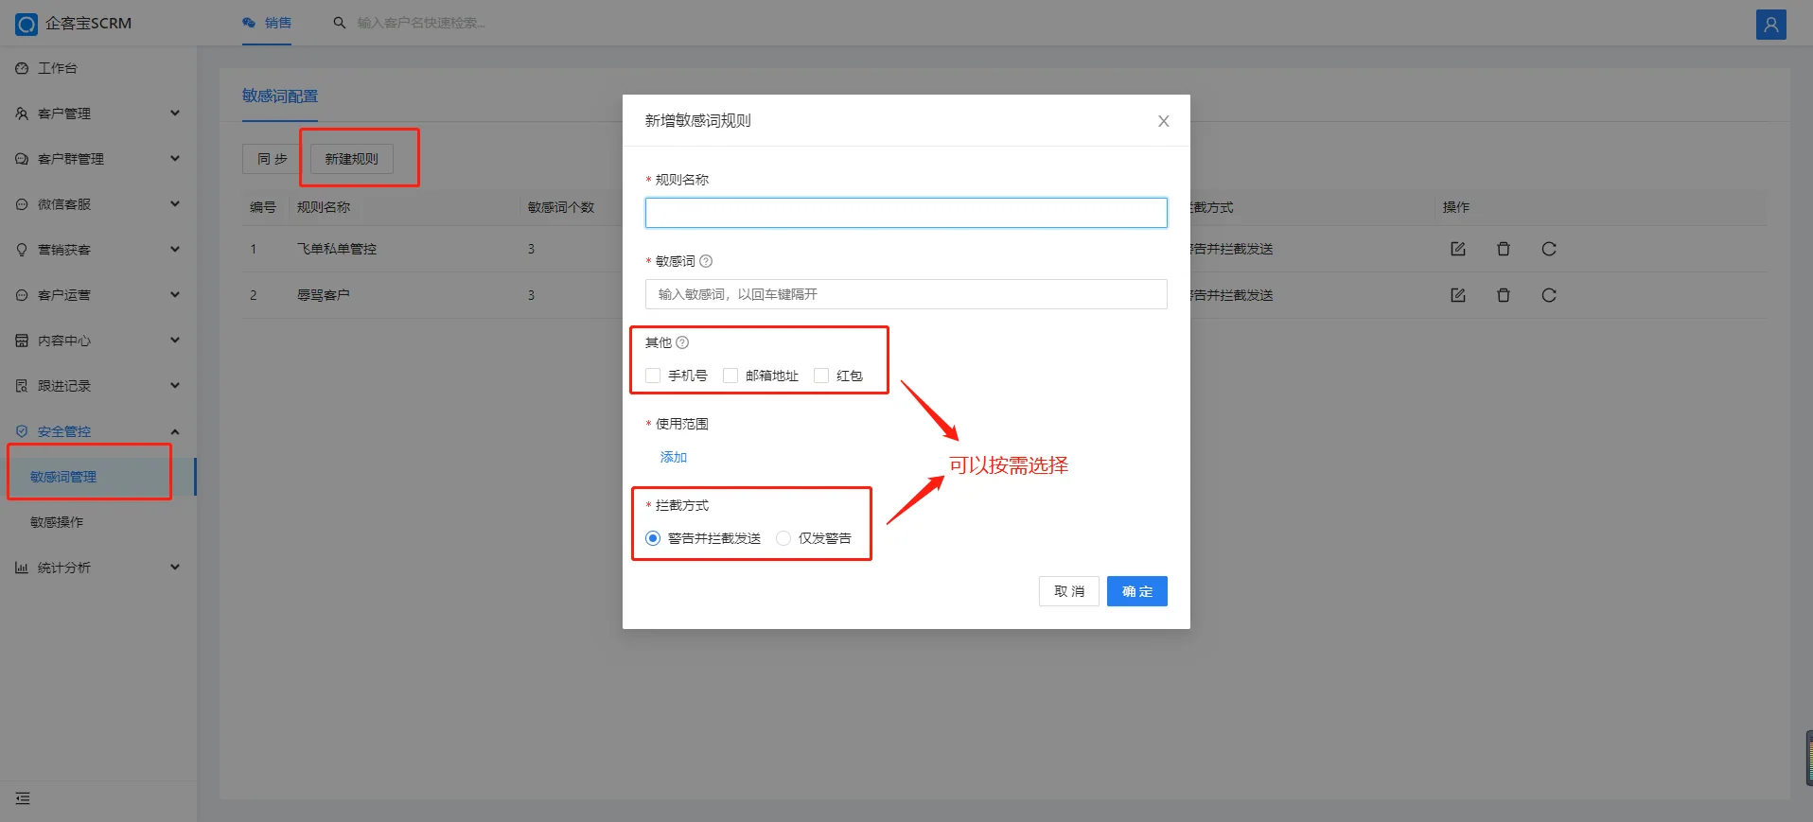Screen dimensions: 1813x822
Task: Click the 微信客服 icon in sidebar
Action: [22, 204]
